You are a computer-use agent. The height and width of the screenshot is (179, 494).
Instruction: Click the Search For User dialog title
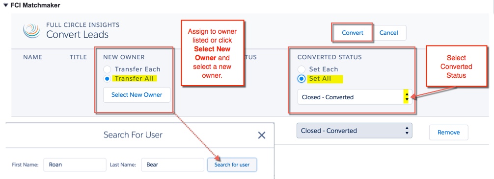tap(133, 135)
